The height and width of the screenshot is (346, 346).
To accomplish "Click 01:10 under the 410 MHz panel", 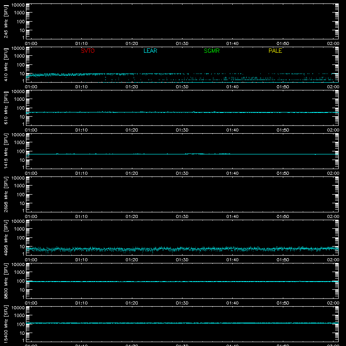I will point(81,87).
